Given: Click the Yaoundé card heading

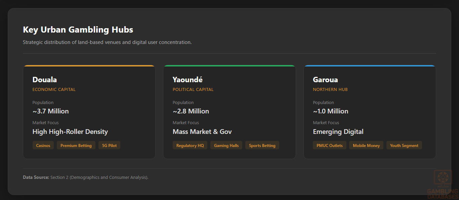Looking at the screenshot, I should coord(187,80).
